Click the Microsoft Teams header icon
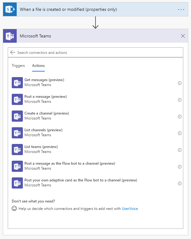The image size is (191, 239). (10, 36)
